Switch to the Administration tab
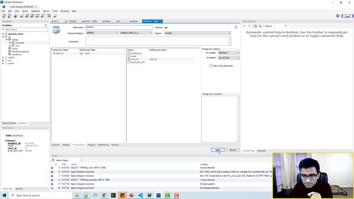This screenshot has width=354, height=199. (9, 123)
